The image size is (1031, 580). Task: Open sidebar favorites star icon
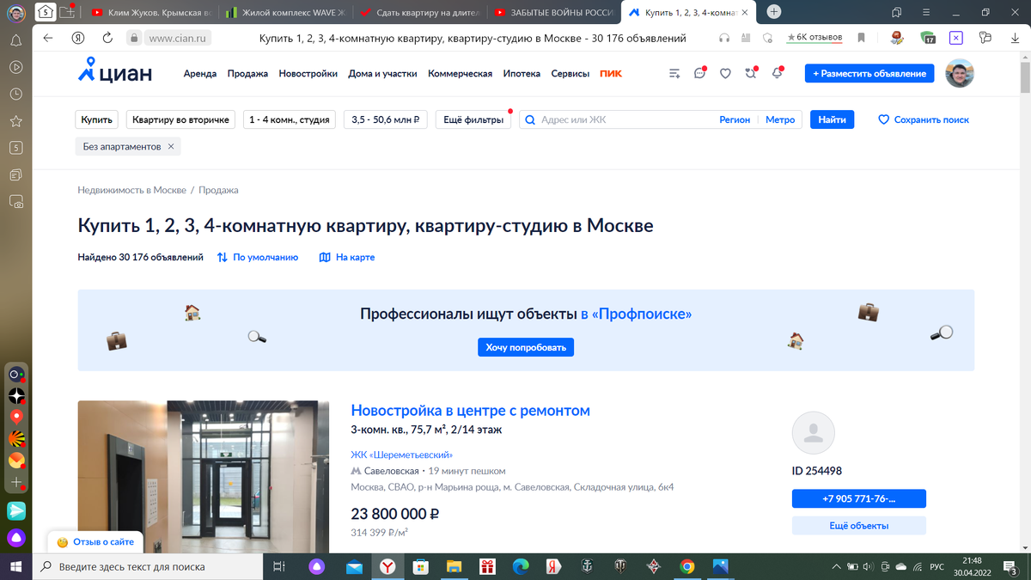point(15,121)
